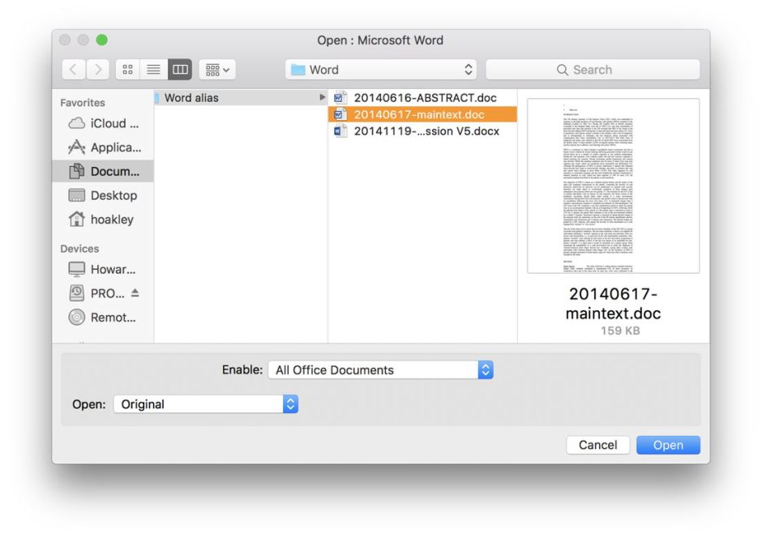Switch to icon view mode
The height and width of the screenshot is (538, 762).
tap(127, 69)
